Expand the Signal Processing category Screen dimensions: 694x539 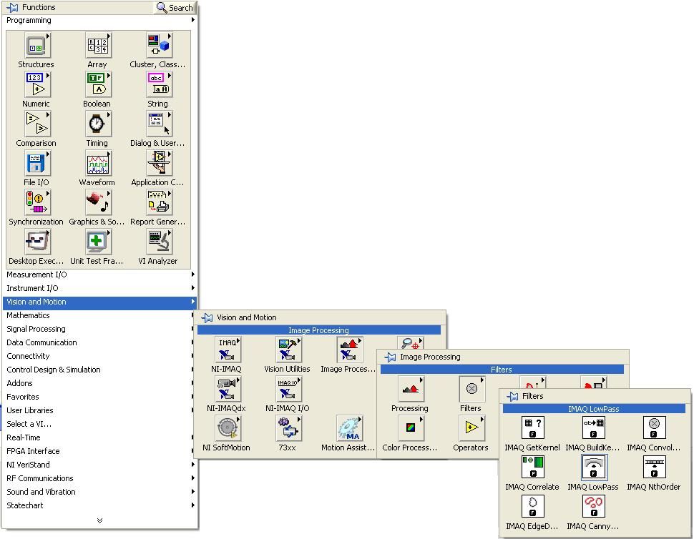99,329
